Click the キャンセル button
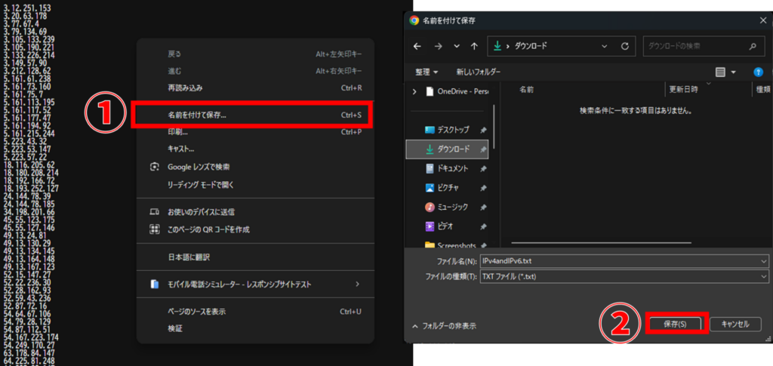Image resolution: width=773 pixels, height=366 pixels. (x=735, y=324)
